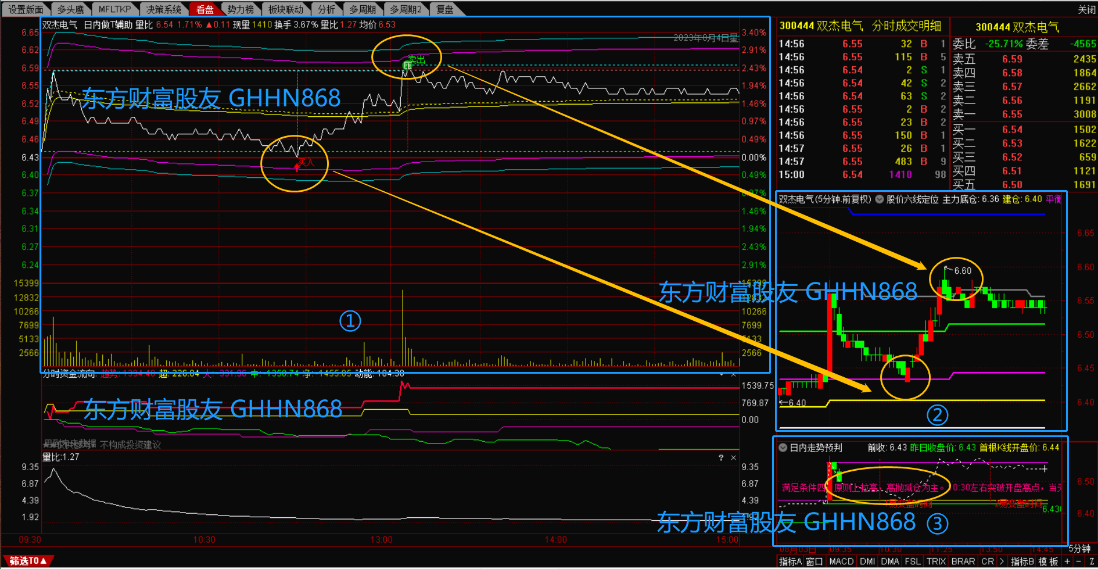Click the 日内做T辅助 indicator label
The width and height of the screenshot is (1098, 569).
pyautogui.click(x=108, y=25)
